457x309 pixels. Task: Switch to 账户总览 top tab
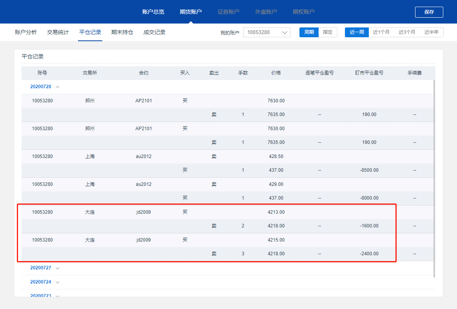click(153, 12)
